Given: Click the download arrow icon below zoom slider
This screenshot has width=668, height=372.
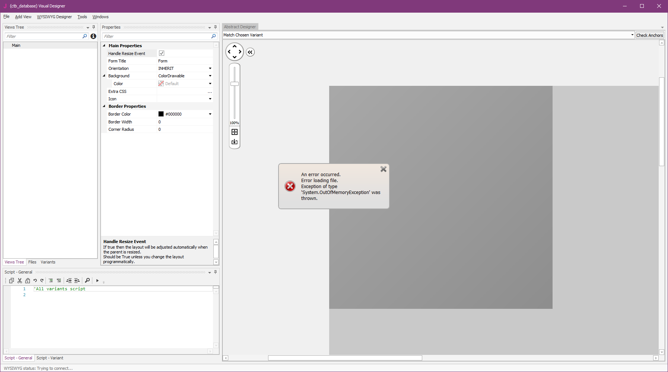Looking at the screenshot, I should (x=235, y=142).
